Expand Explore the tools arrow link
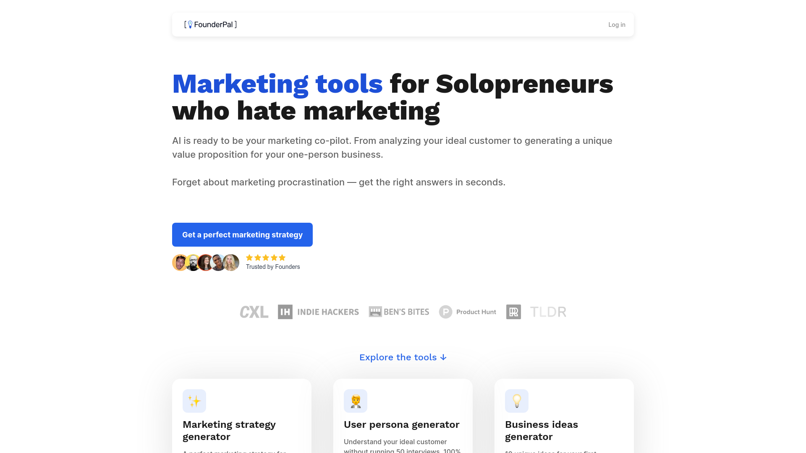This screenshot has height=453, width=806. pos(403,357)
